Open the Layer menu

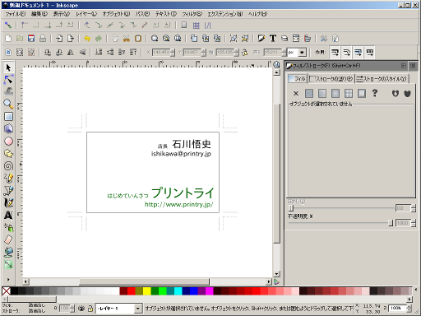tap(86, 14)
